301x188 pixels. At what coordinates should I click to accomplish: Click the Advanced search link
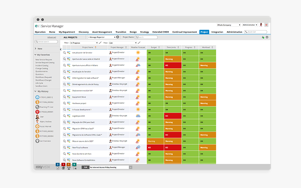click(51, 37)
